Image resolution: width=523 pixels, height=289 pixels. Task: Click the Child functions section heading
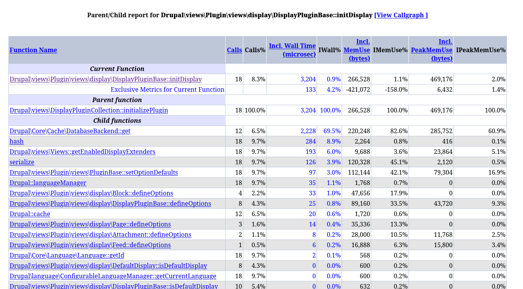(x=117, y=121)
